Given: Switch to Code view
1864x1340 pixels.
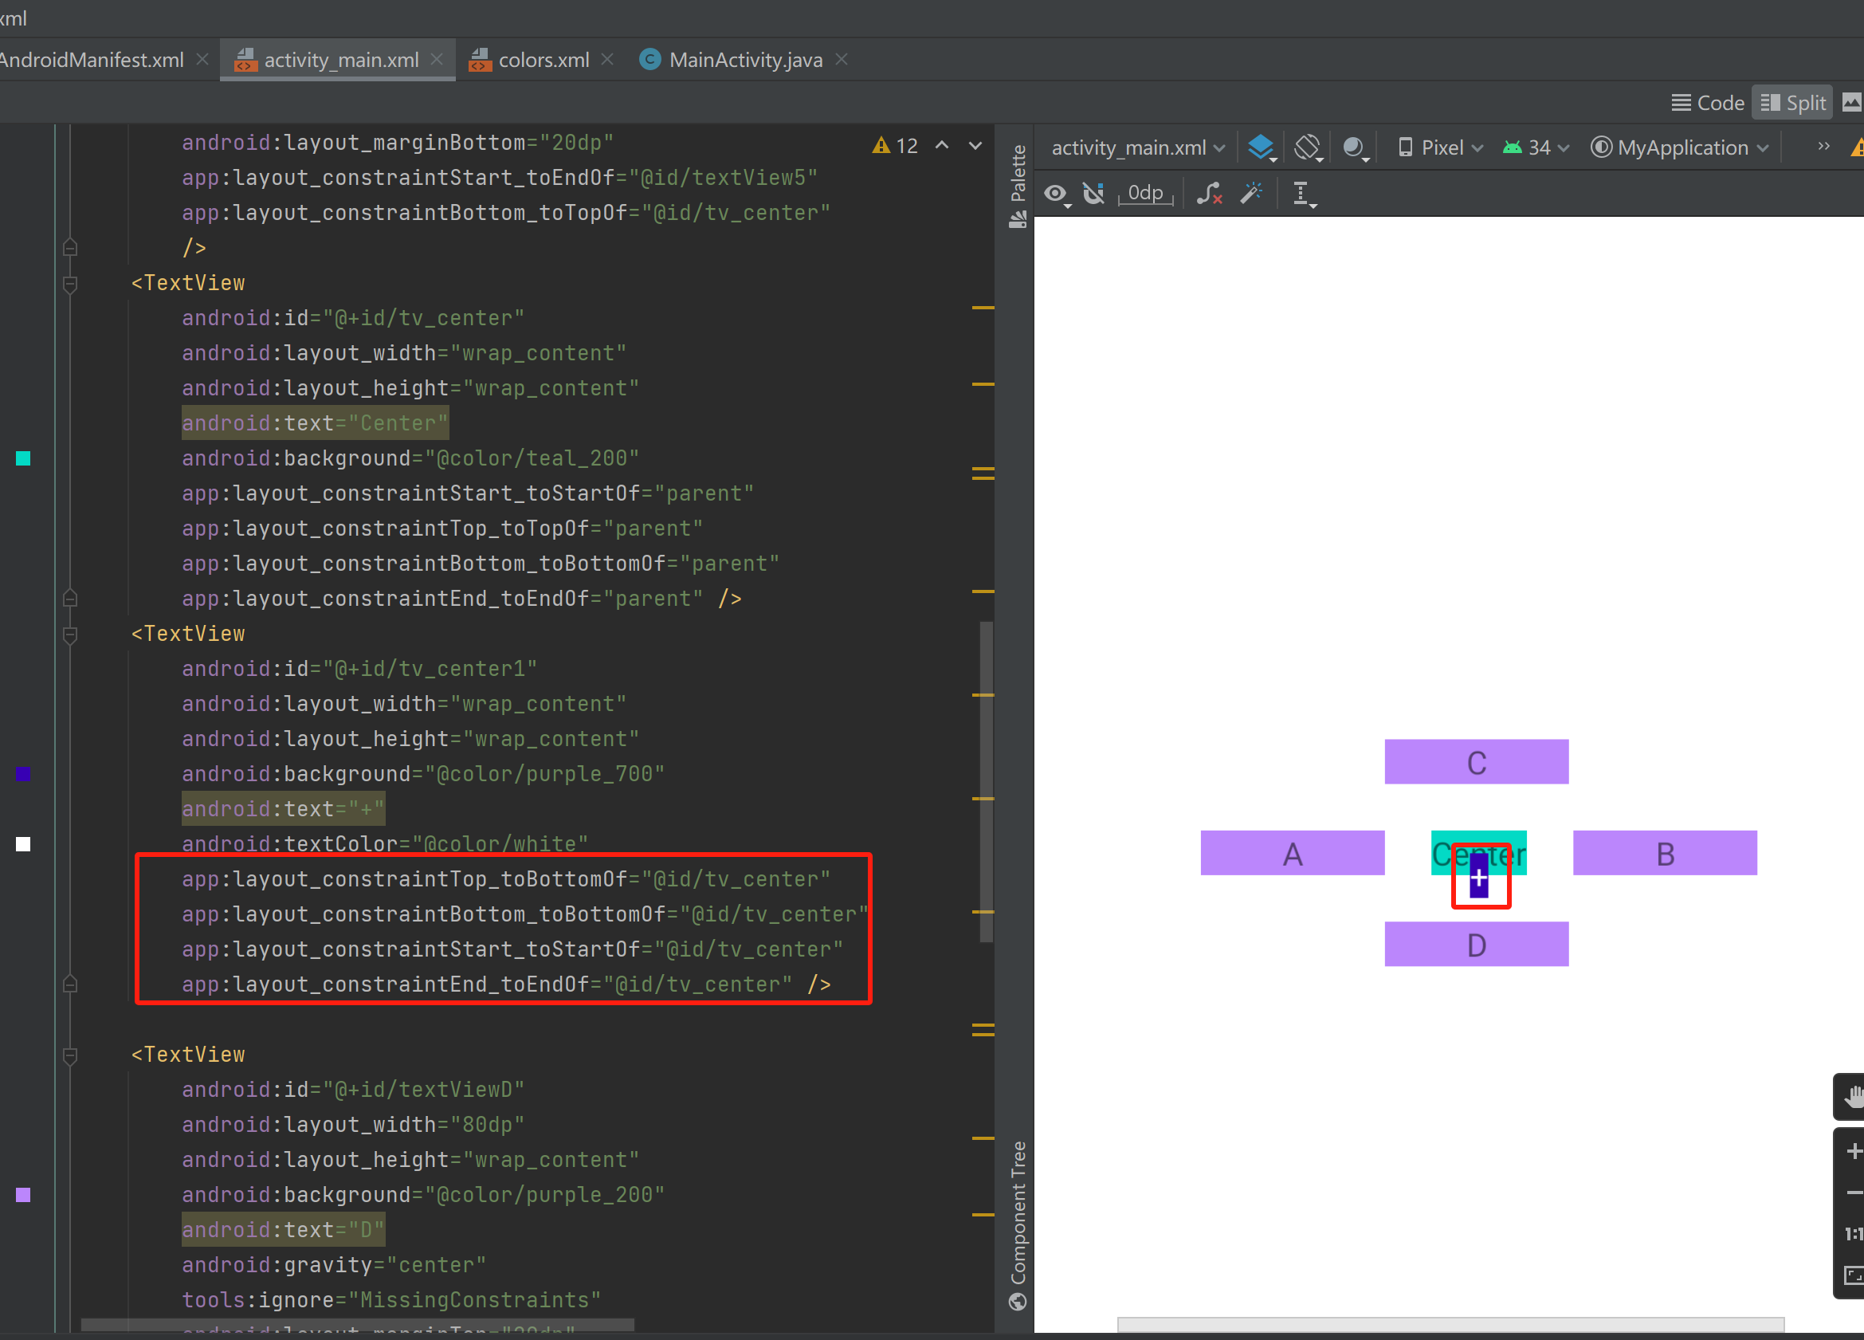Looking at the screenshot, I should (1708, 103).
